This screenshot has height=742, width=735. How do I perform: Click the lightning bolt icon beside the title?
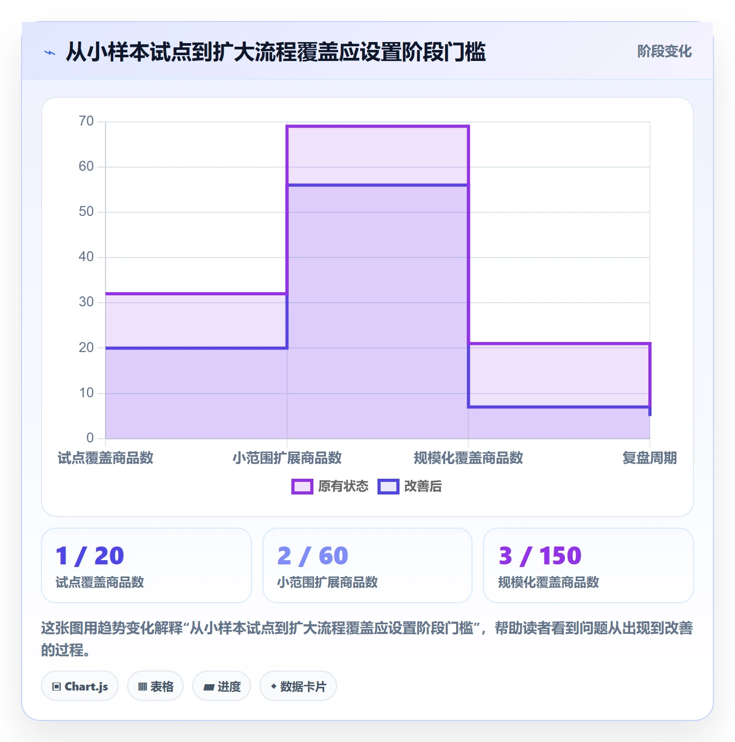tap(50, 53)
